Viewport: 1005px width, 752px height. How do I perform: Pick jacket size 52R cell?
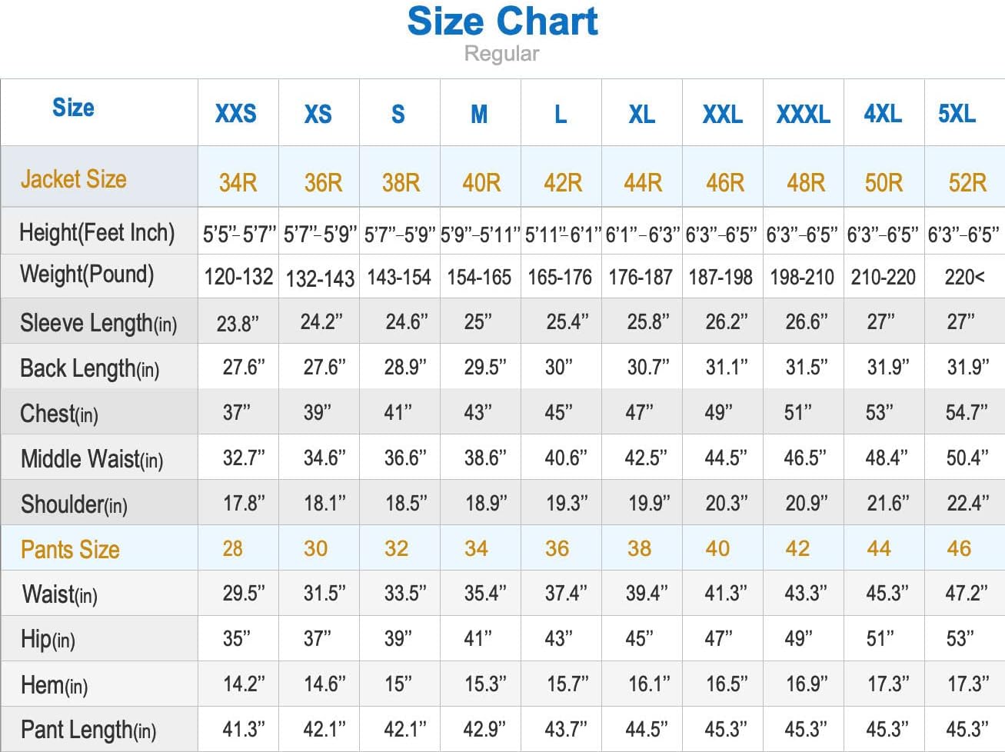(967, 183)
